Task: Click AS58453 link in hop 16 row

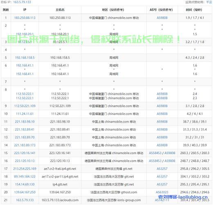Action: tap(155, 161)
